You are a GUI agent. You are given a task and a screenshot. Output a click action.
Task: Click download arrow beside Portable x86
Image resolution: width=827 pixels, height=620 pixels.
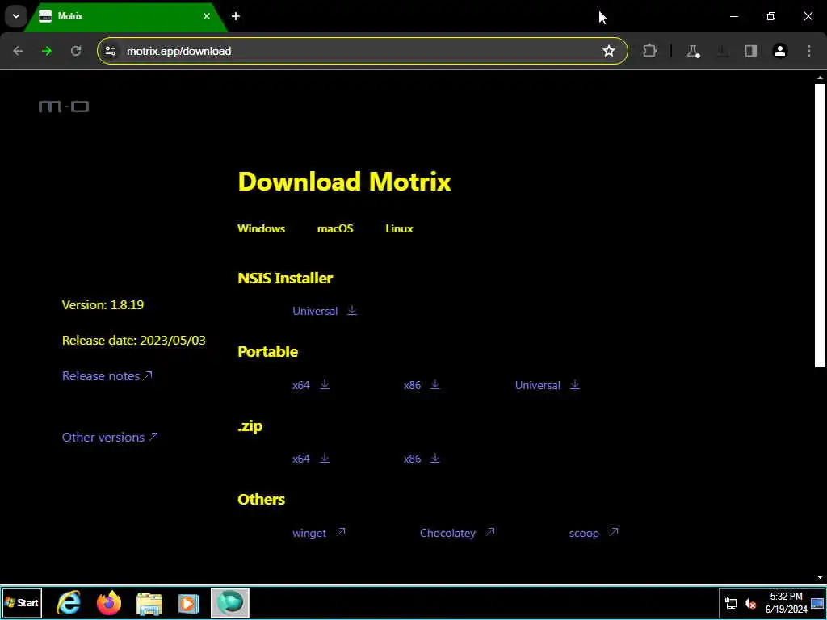[435, 385]
